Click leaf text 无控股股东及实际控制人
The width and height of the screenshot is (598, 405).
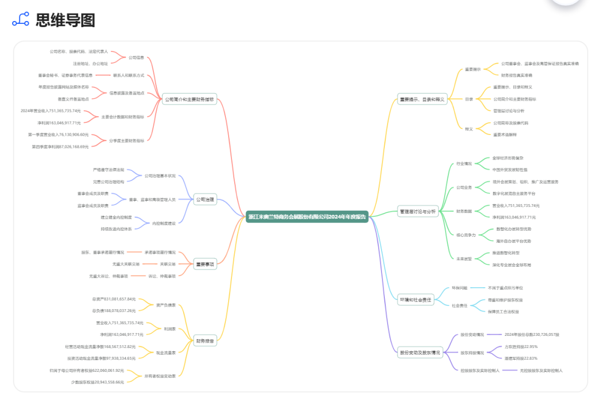[x=541, y=370]
